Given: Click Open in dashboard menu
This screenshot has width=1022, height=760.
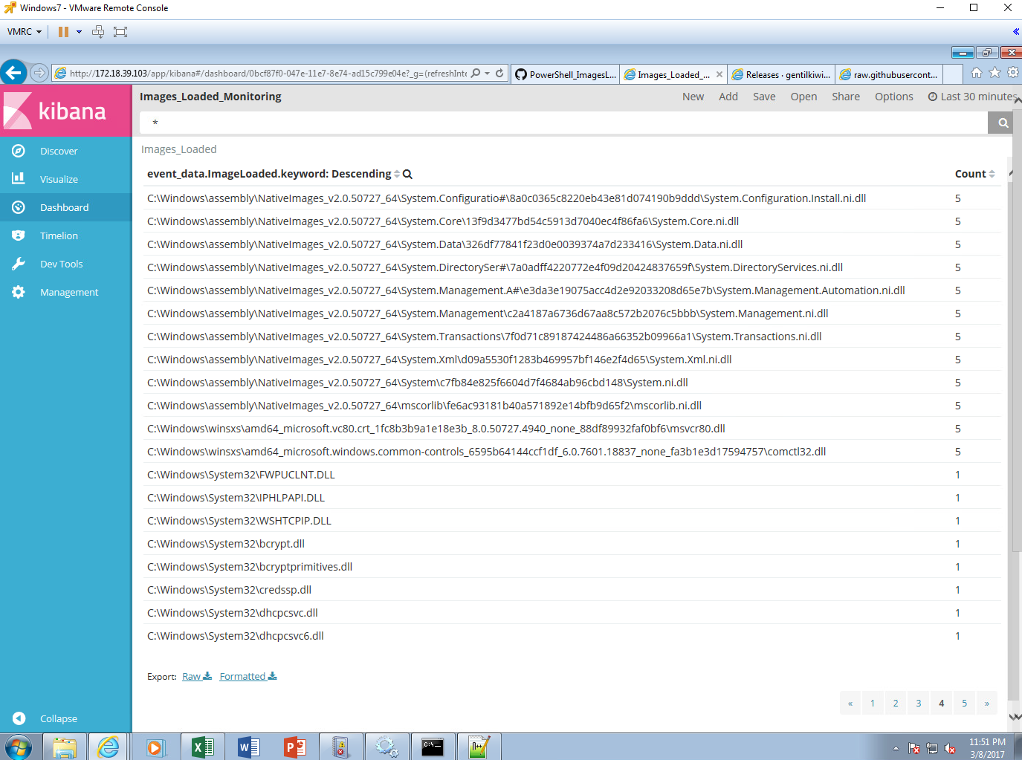Looking at the screenshot, I should point(803,97).
